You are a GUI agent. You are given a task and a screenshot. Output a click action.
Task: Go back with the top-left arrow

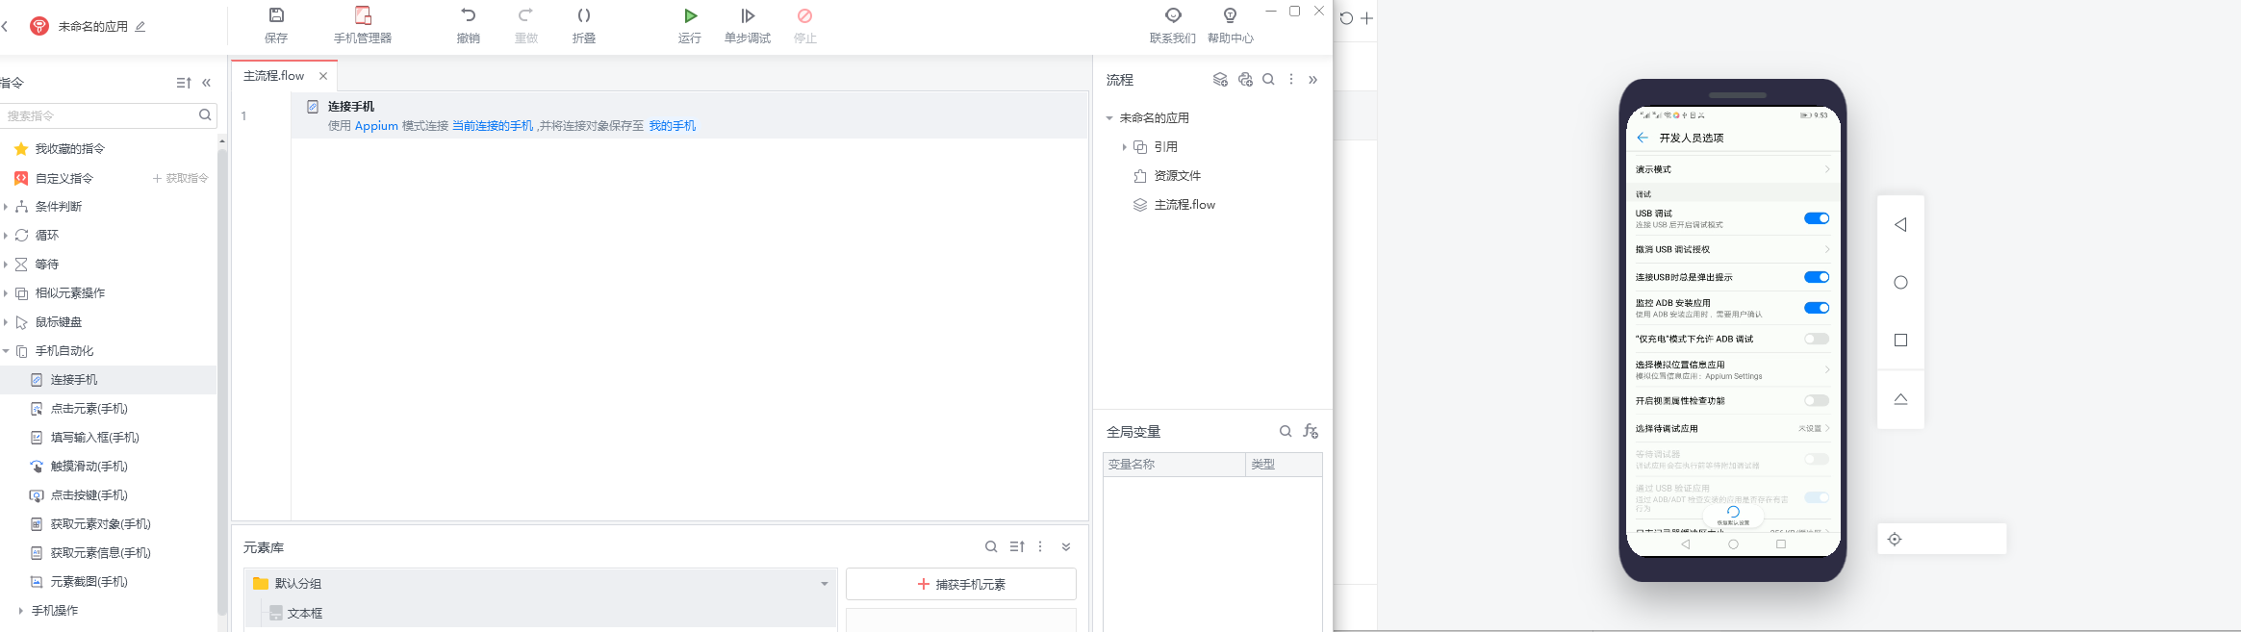6,27
